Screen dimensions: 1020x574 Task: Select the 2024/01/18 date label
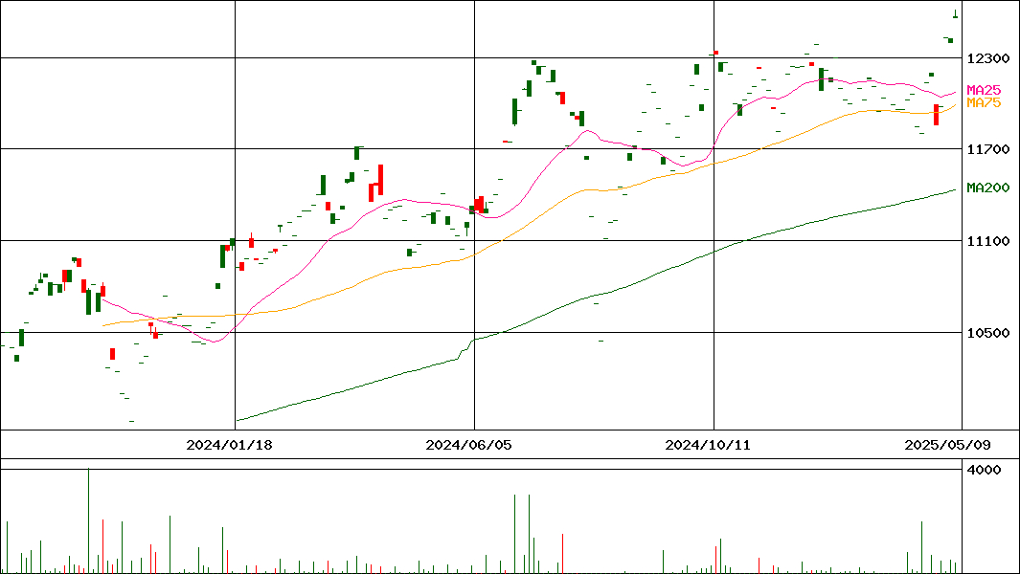(229, 445)
